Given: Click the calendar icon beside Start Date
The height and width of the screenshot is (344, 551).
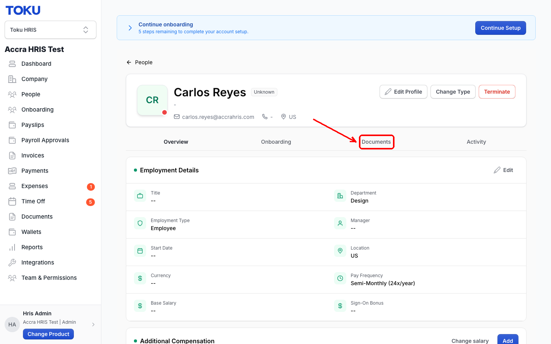Looking at the screenshot, I should click(x=140, y=251).
